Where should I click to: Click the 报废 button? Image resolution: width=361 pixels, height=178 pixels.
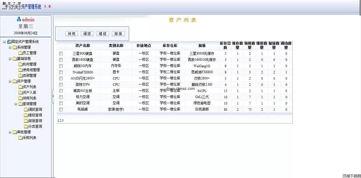118,34
